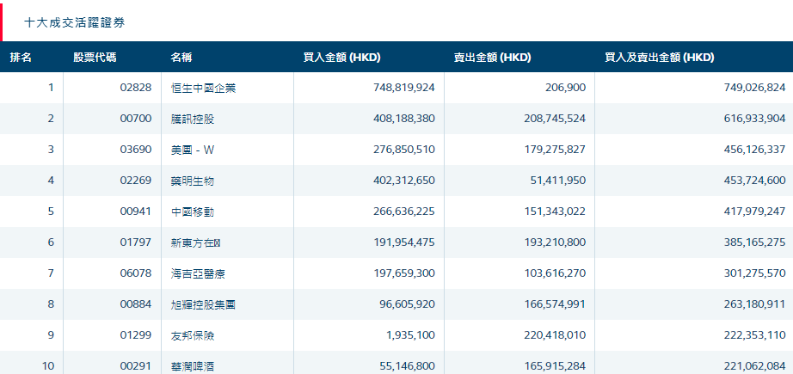Screen dimensions: 793x374
Task: Select the name 美團 - W
Action: tap(194, 150)
